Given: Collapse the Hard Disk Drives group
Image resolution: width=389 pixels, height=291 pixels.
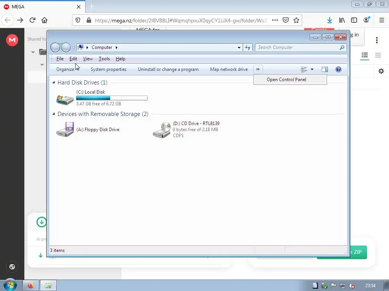Looking at the screenshot, I should [x=54, y=83].
